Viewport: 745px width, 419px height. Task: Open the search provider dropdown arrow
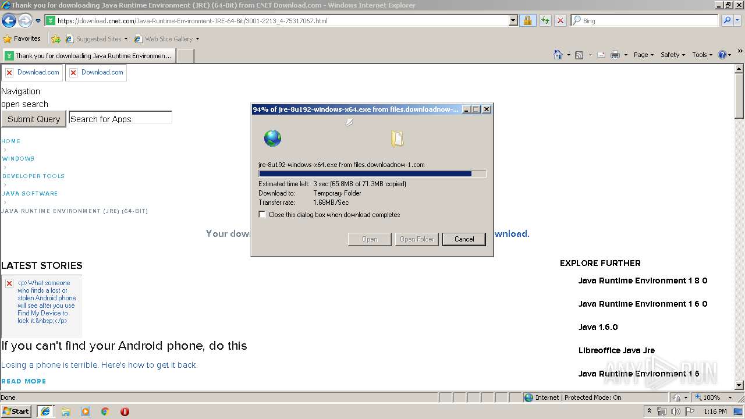(x=738, y=20)
